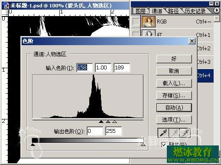221x165 pixels.
Task: Click the Ctrl+2 channel row
Action: 205,49
